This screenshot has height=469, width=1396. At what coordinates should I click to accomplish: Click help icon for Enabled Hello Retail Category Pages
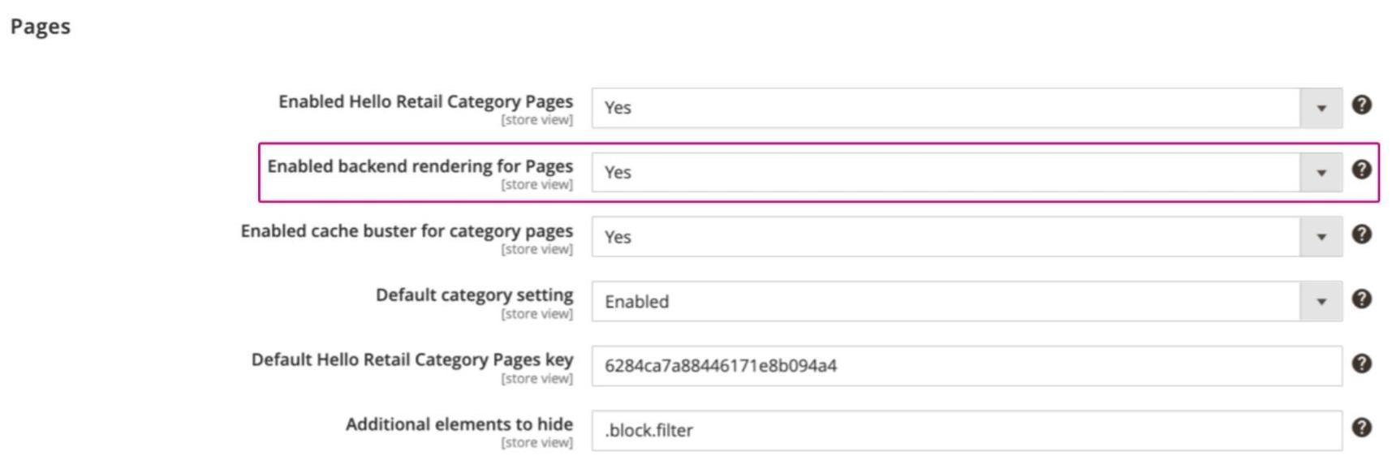1361,105
